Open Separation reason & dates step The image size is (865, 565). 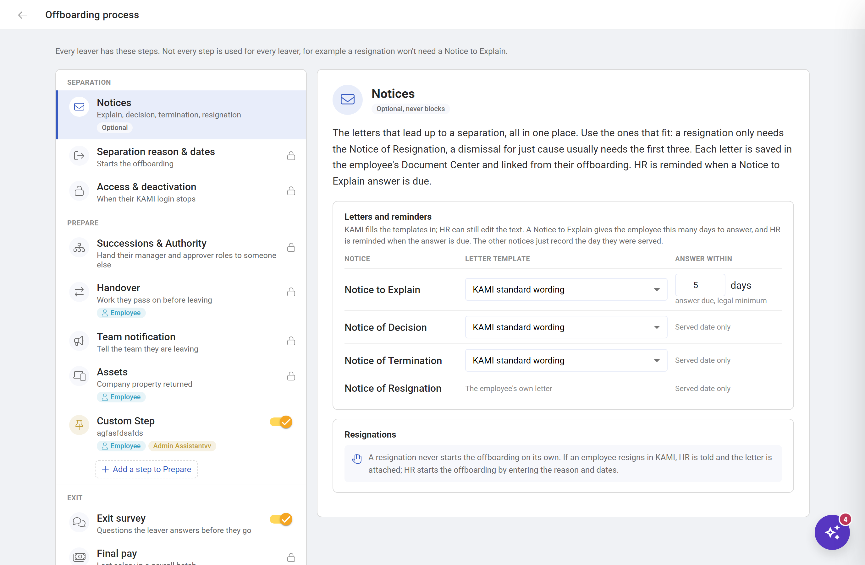(x=181, y=157)
